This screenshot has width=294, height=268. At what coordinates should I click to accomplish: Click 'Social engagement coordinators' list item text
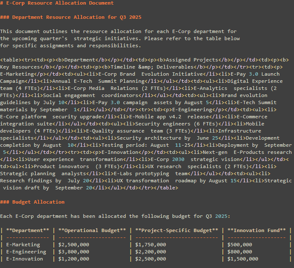click(91, 95)
